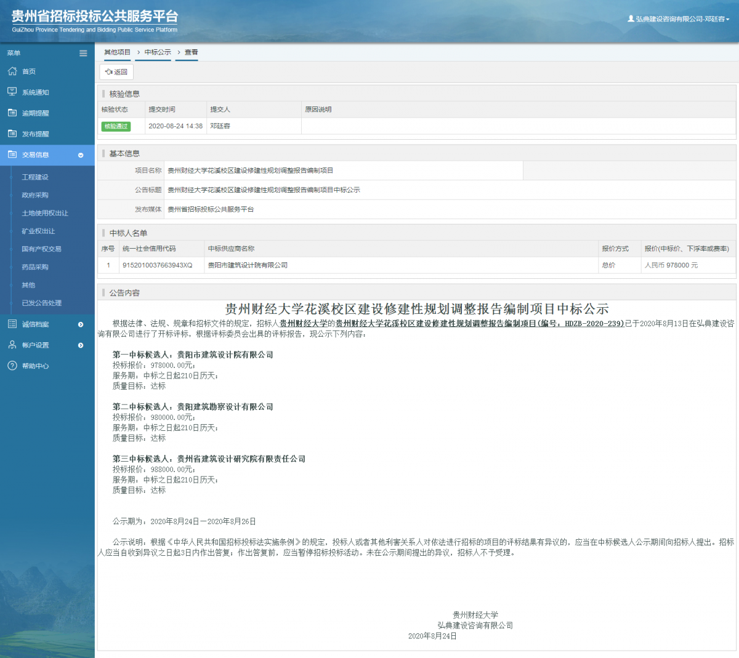Screen dimensions: 739x658
Task: Open 国有产权交易 submenu item
Action: pos(41,249)
